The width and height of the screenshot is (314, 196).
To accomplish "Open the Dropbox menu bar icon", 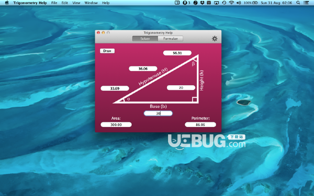I will (202, 3).
